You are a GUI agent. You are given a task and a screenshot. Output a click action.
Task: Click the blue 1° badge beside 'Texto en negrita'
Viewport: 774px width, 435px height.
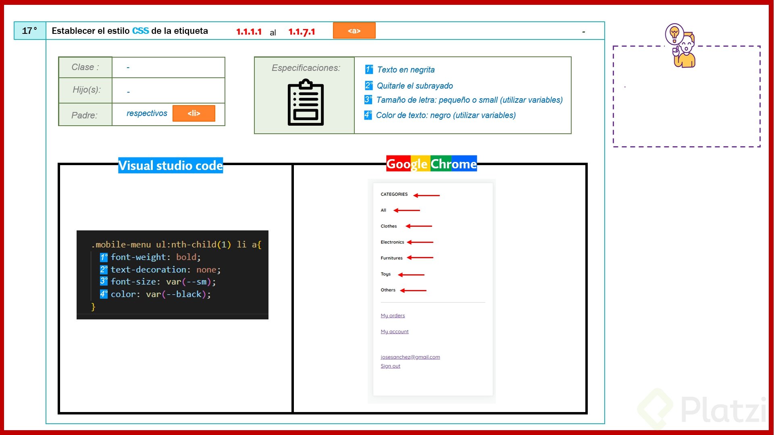(x=368, y=69)
